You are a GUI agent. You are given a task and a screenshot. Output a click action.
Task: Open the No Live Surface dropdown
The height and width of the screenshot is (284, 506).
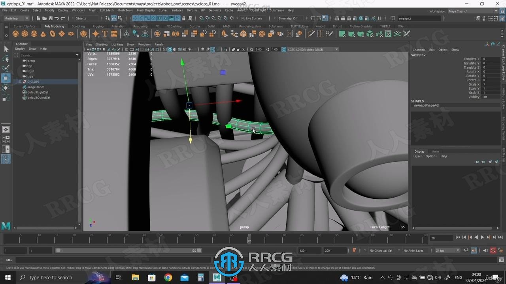coord(254,18)
